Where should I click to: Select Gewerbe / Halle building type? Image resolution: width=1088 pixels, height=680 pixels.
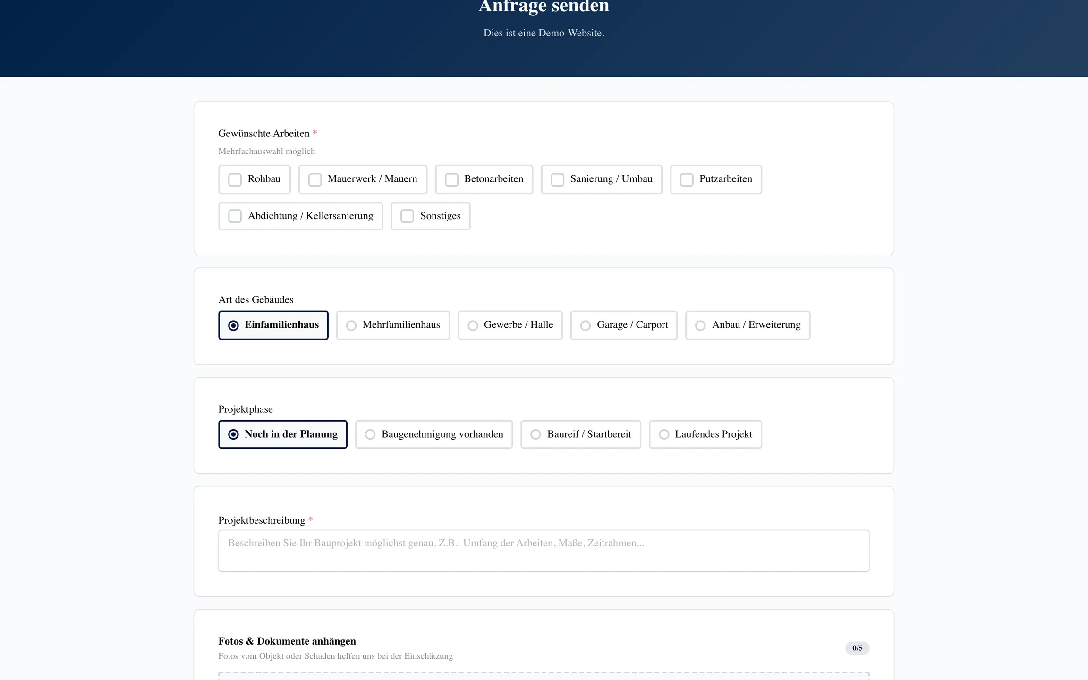click(x=473, y=325)
